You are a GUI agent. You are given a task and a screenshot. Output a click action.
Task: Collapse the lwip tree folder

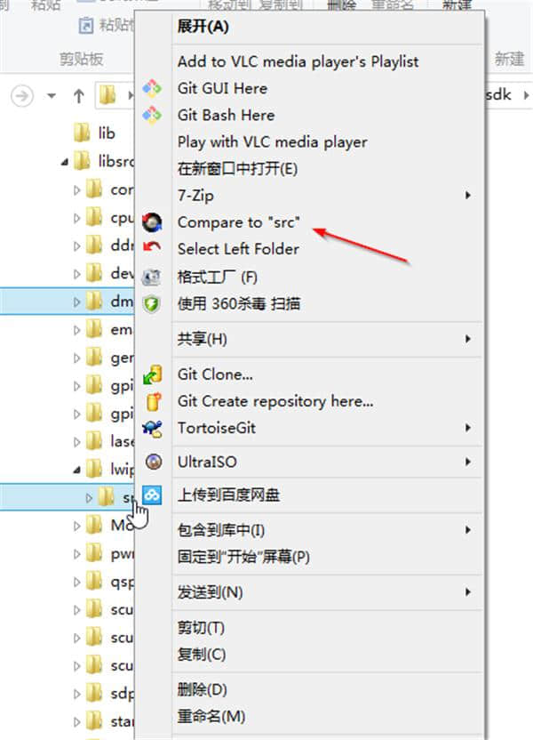tap(76, 470)
